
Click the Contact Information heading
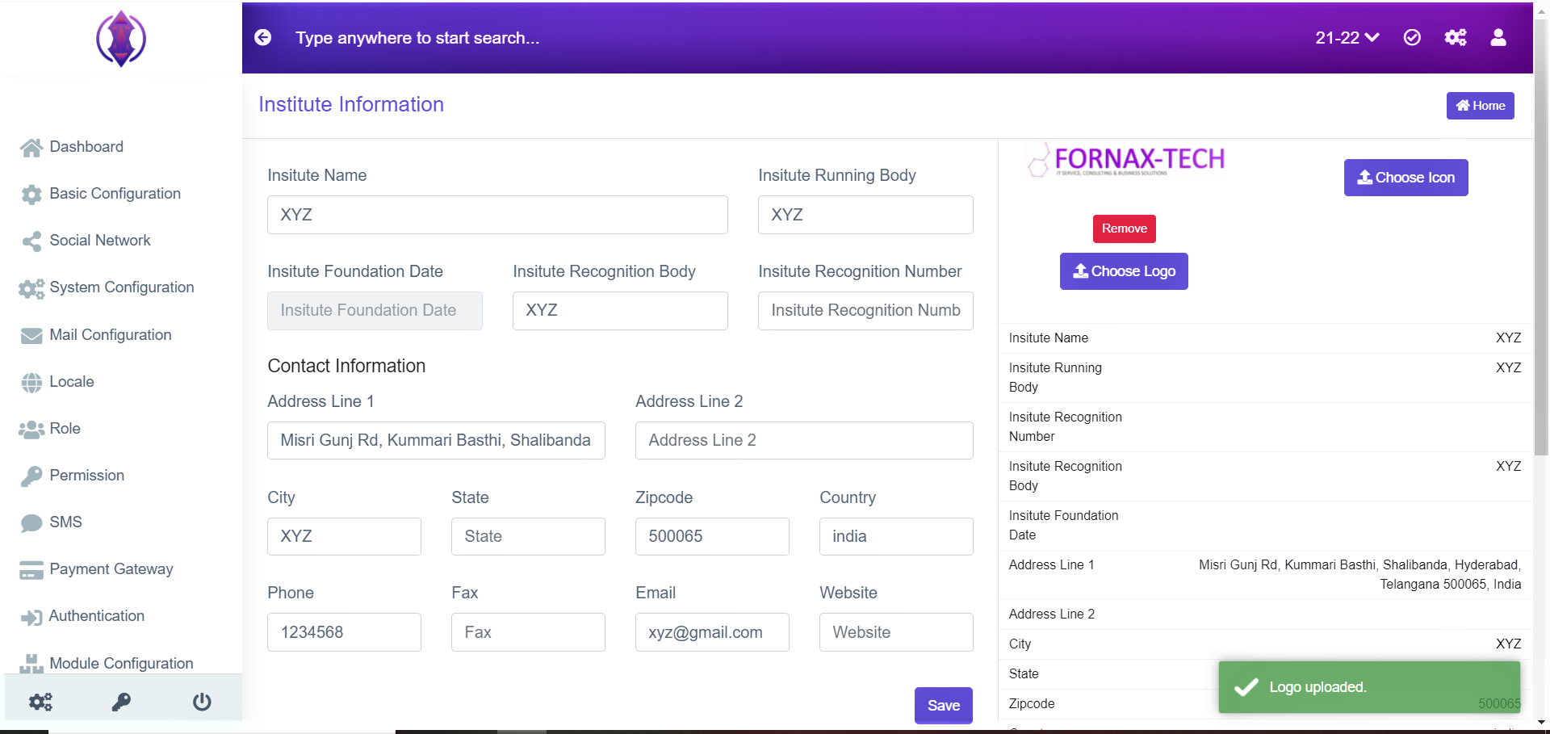tap(346, 367)
